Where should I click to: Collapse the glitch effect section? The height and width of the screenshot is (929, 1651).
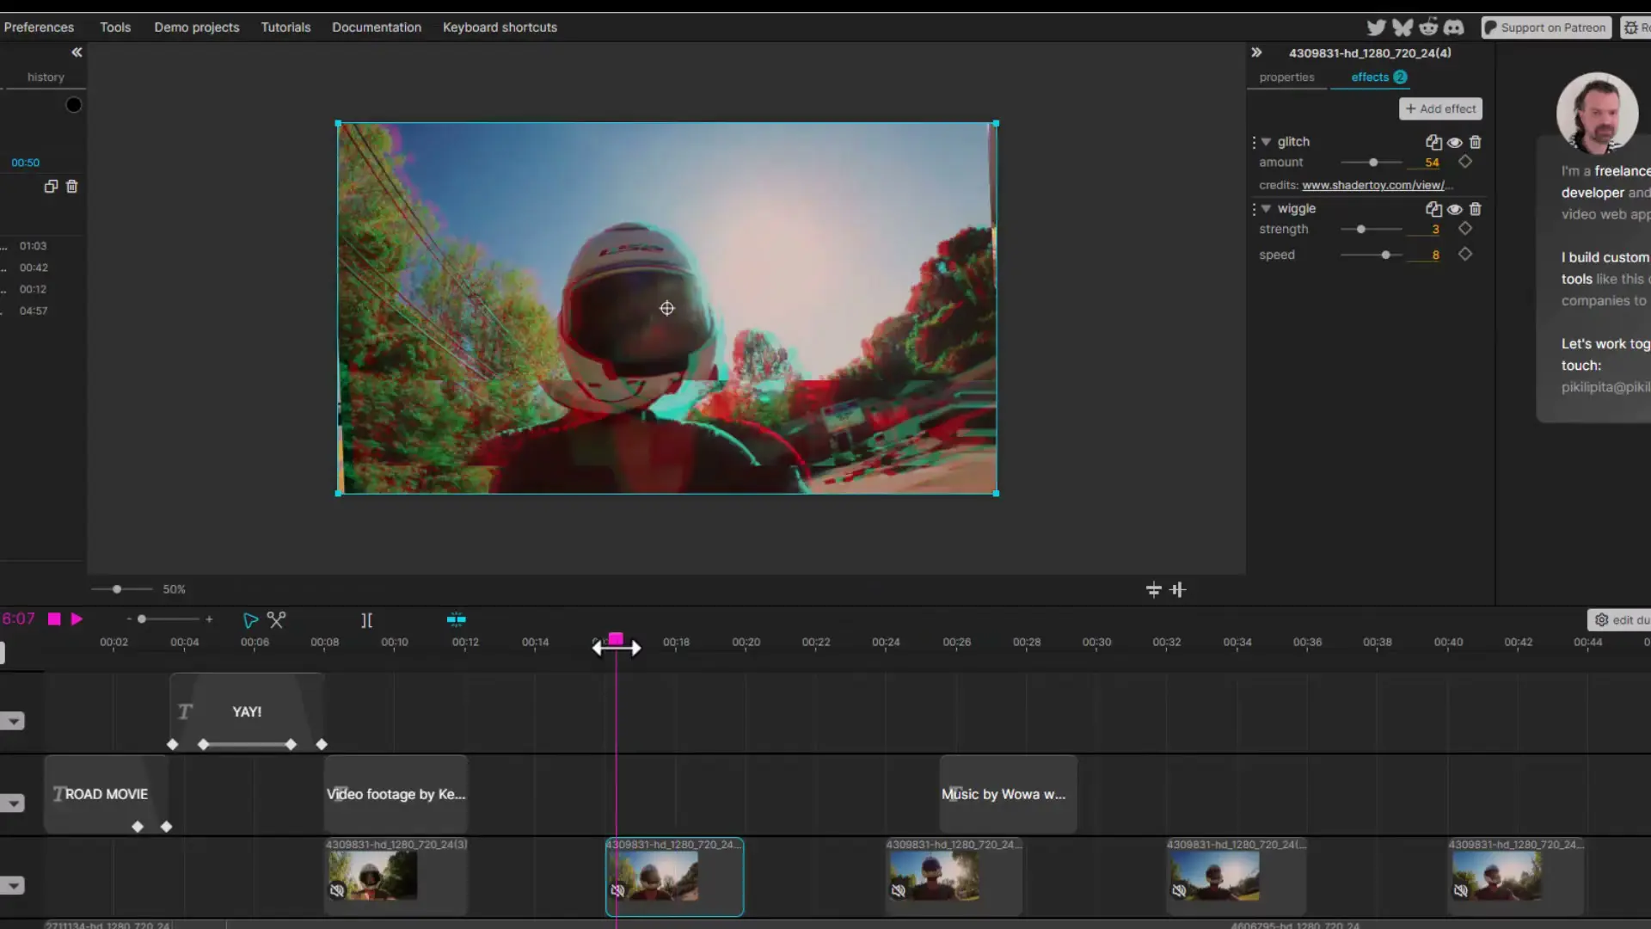click(1266, 142)
